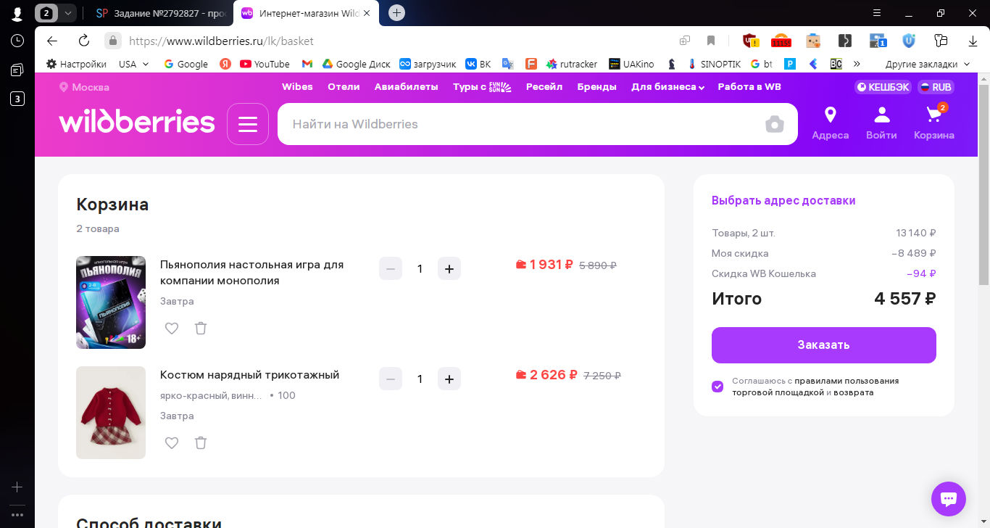Open the Wildberries catalog hamburger menu
This screenshot has width=990, height=528.
tap(248, 124)
